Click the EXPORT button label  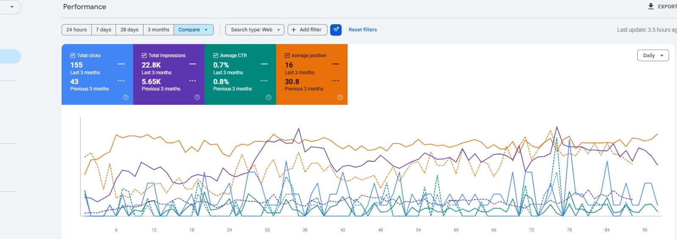[x=667, y=6]
